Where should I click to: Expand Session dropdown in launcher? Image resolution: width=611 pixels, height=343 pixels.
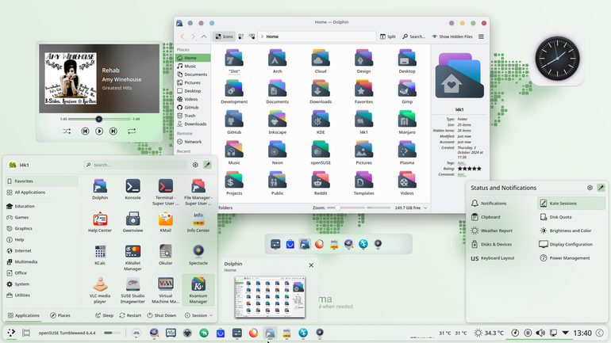point(198,315)
